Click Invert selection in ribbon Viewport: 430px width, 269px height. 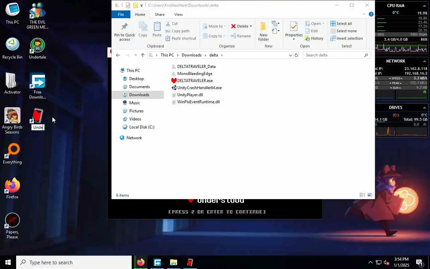click(x=346, y=38)
